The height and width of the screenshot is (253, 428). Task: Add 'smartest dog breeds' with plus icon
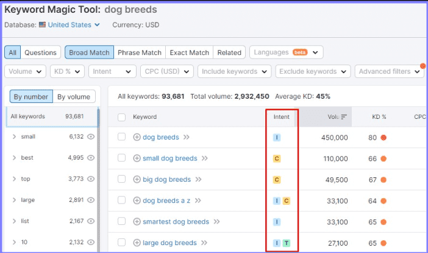[x=137, y=222]
